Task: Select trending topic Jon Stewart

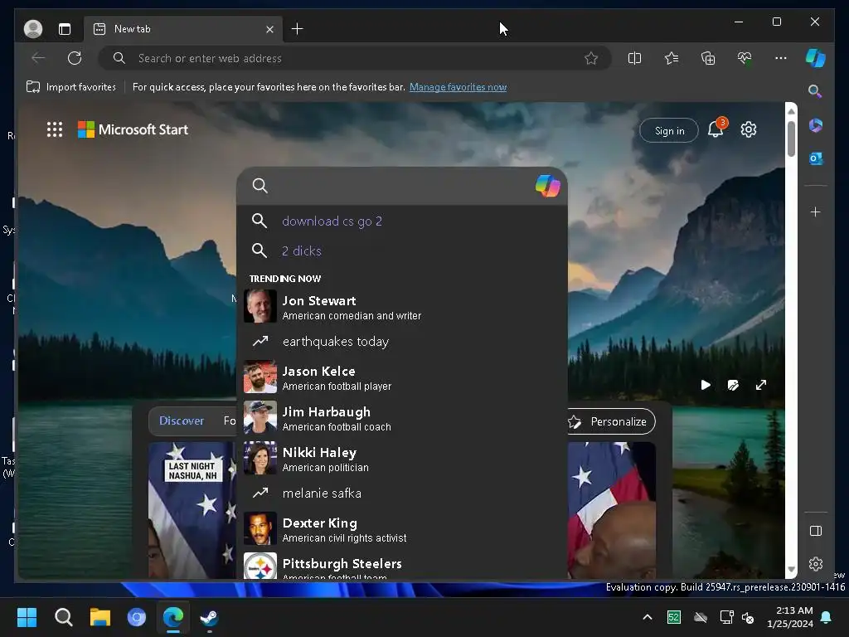Action: click(402, 307)
